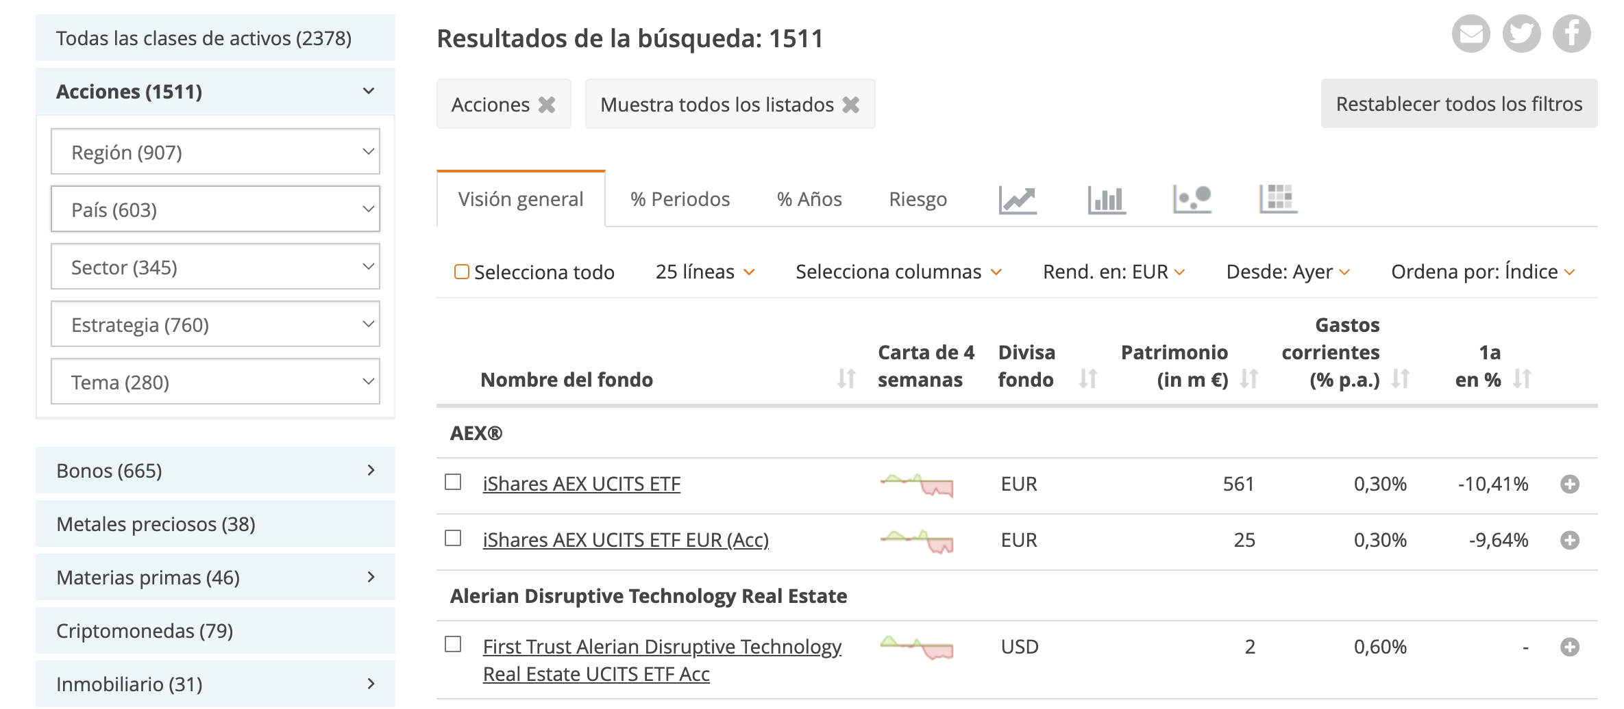The image size is (1624, 709).
Task: Share results on Twitter
Action: tap(1521, 34)
